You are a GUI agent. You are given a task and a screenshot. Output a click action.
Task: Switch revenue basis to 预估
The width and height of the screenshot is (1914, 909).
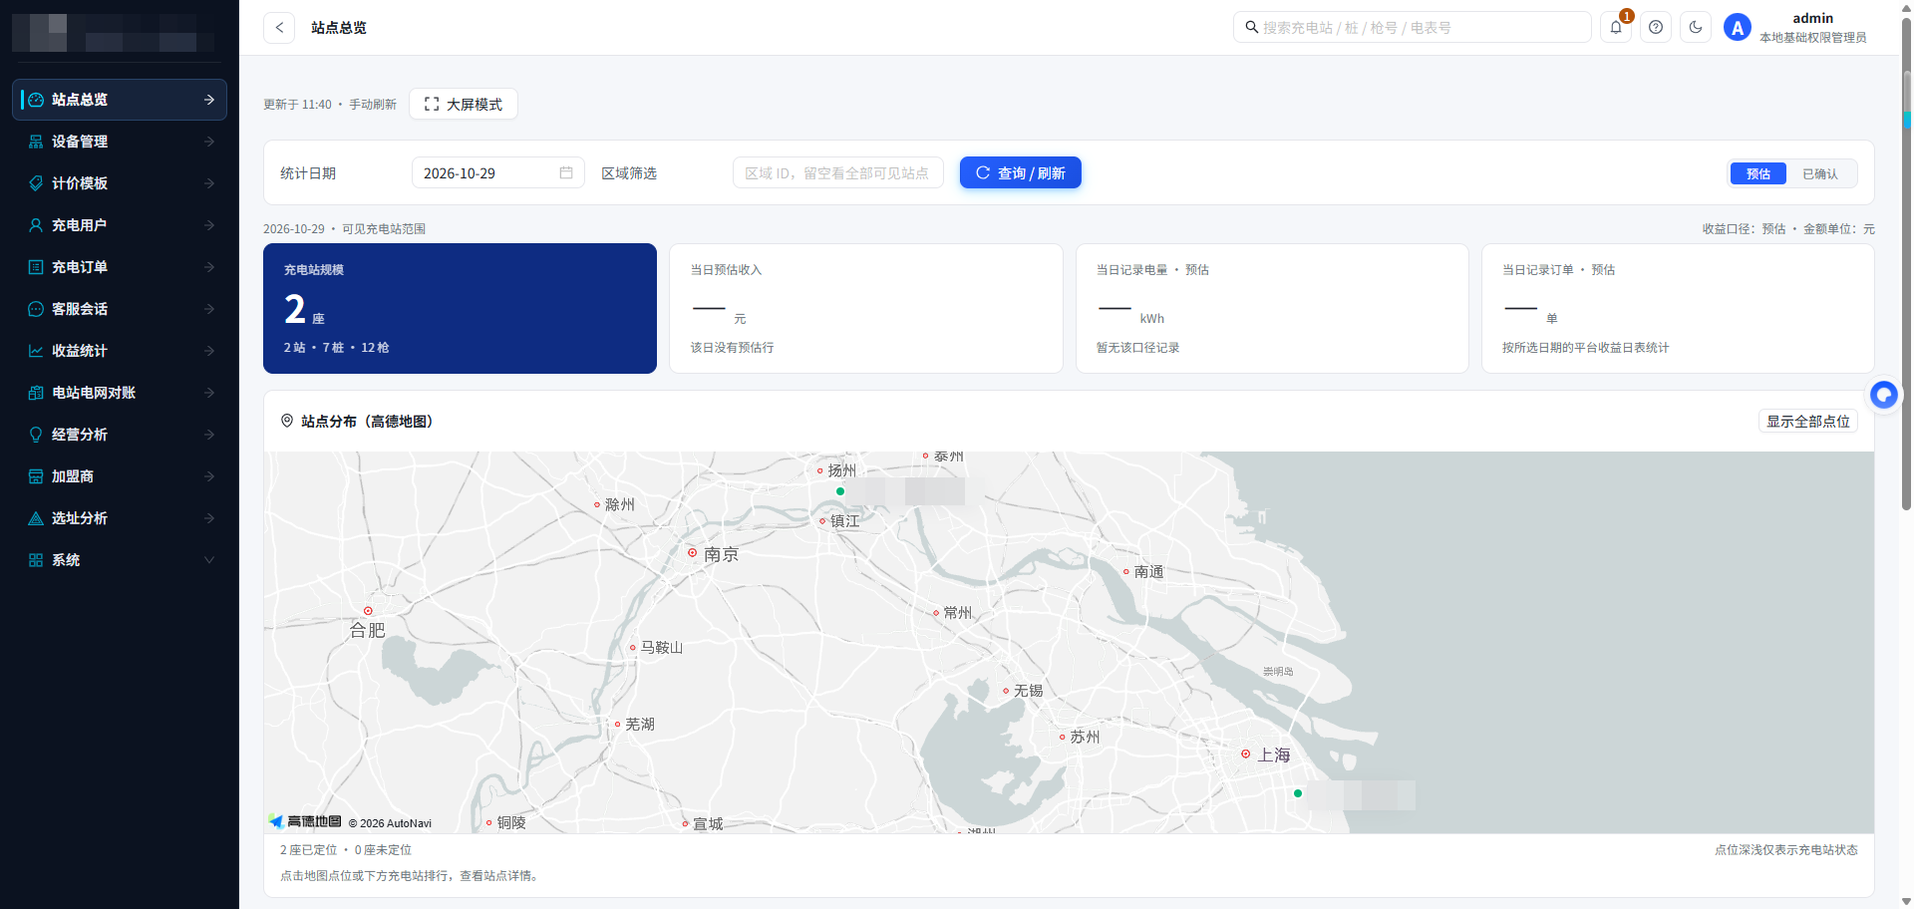click(1758, 173)
